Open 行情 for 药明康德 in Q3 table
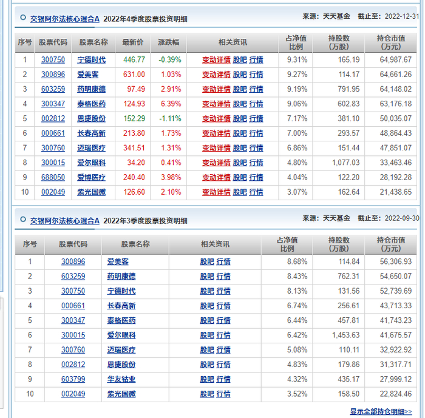425x418 pixels. point(223,276)
